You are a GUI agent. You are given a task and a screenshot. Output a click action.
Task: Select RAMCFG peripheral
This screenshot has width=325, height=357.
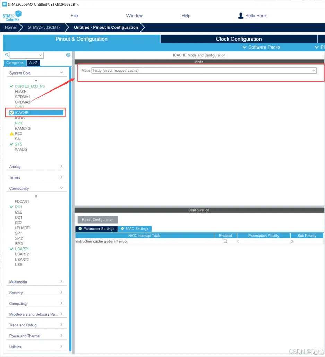pos(23,128)
